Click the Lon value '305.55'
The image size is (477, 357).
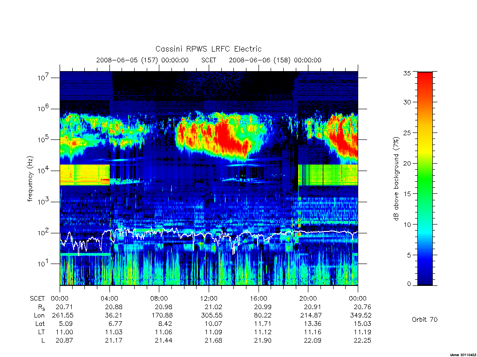[211, 316]
